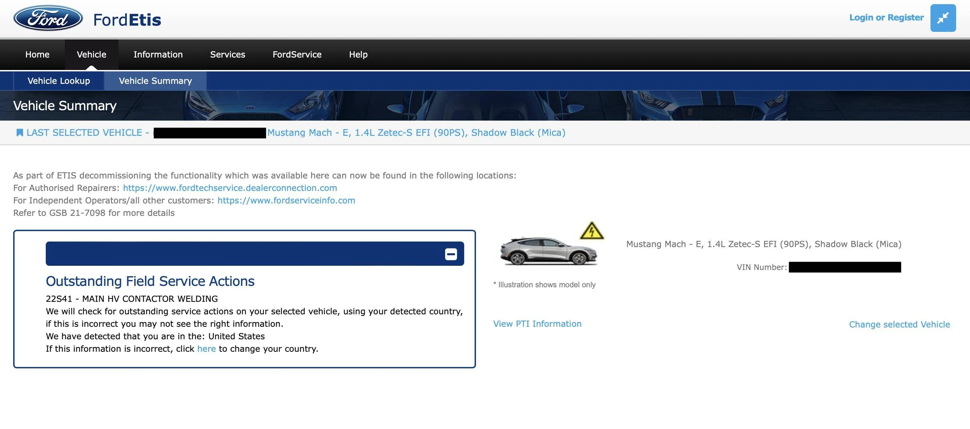Click the Ford oval logo
970x429 pixels.
click(x=48, y=18)
